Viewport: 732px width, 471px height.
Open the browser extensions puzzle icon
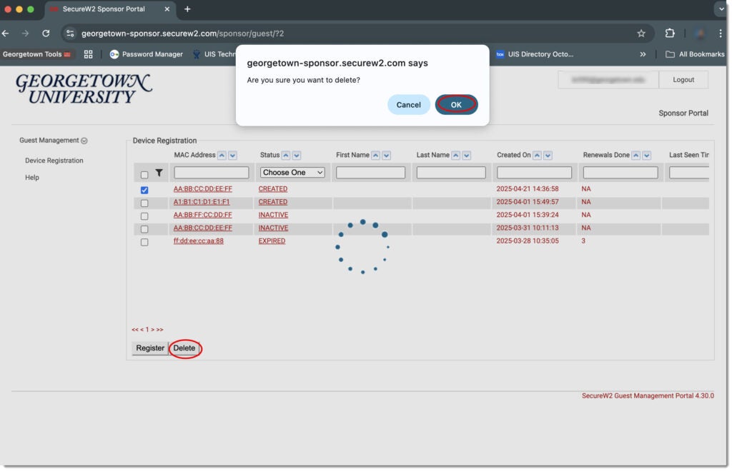click(x=670, y=34)
